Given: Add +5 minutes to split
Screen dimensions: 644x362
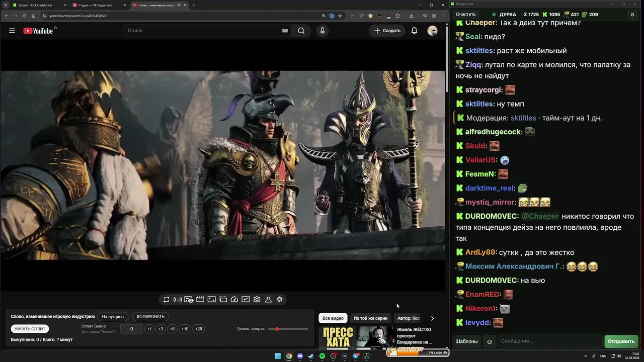Looking at the screenshot, I should [172, 329].
